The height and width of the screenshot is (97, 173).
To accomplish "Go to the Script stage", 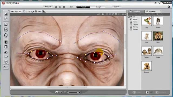I will click(x=98, y=7).
